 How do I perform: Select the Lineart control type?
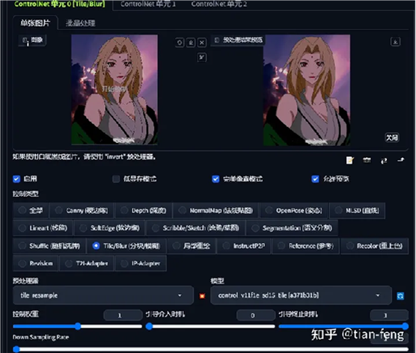point(43,228)
